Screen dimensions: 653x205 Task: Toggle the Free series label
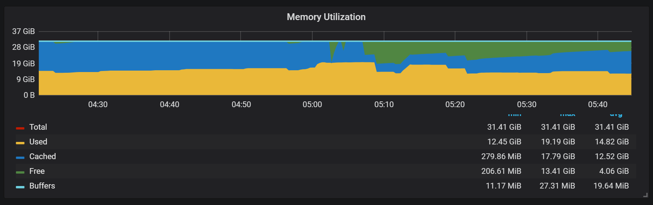[x=37, y=171]
